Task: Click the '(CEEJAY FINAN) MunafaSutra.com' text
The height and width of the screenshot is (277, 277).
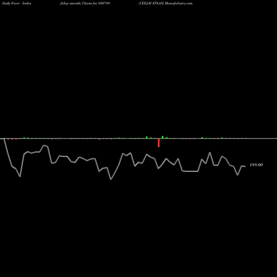Action: (x=166, y=3)
